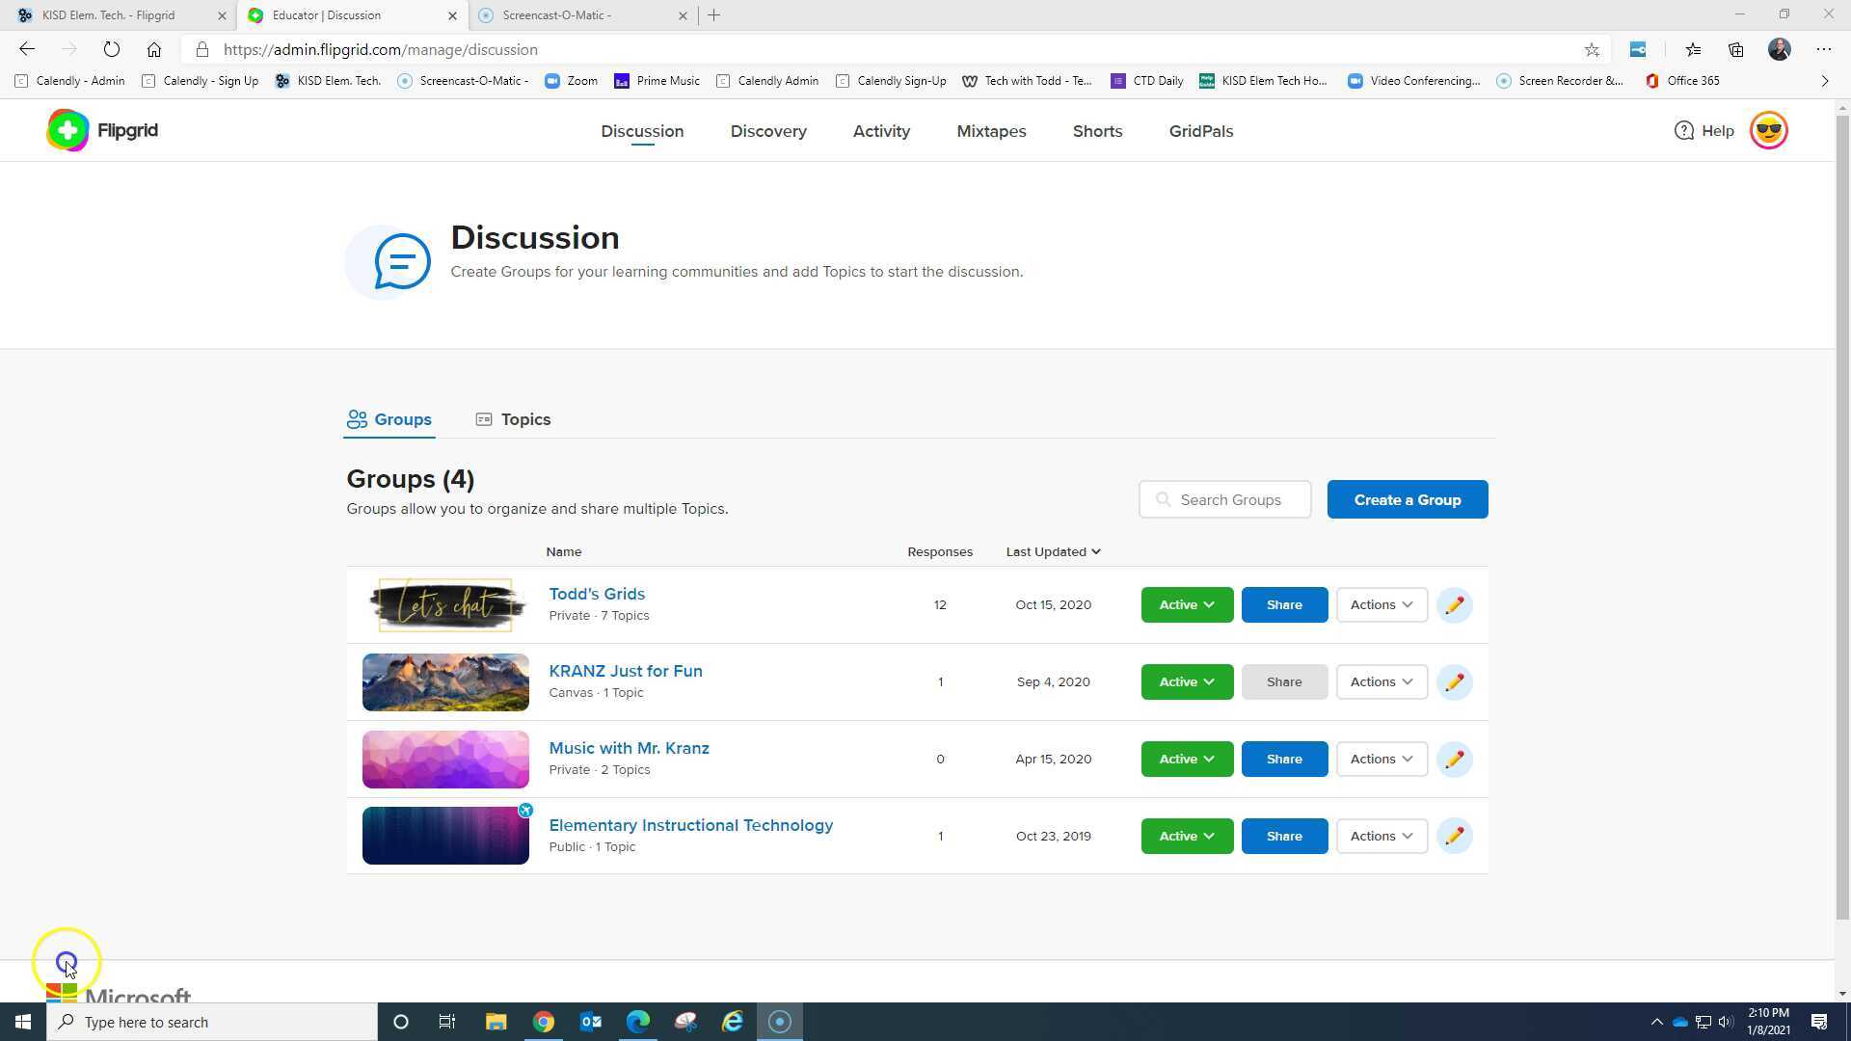Open Outlook from the taskbar
The width and height of the screenshot is (1851, 1041).
pos(591,1022)
